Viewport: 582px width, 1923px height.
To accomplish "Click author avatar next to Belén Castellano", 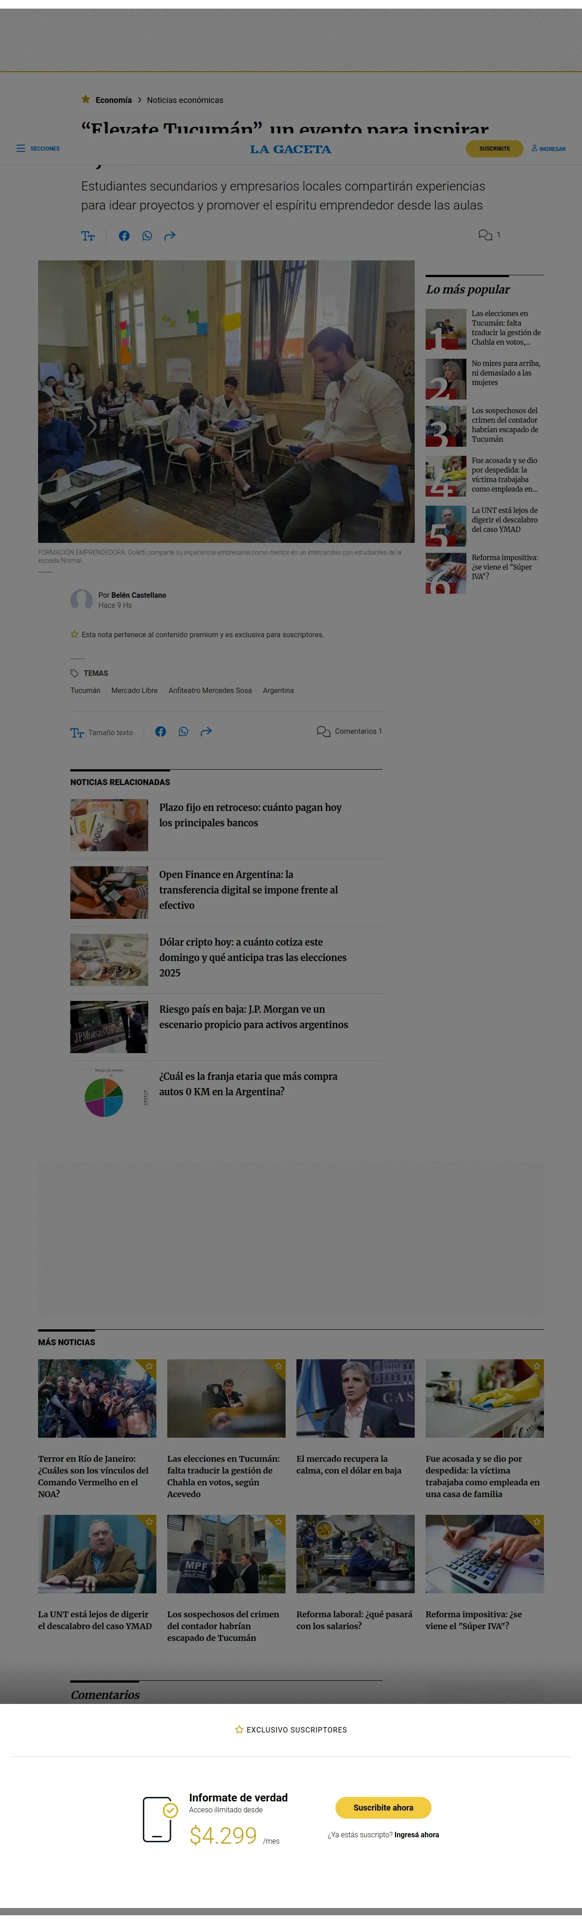I will (81, 600).
